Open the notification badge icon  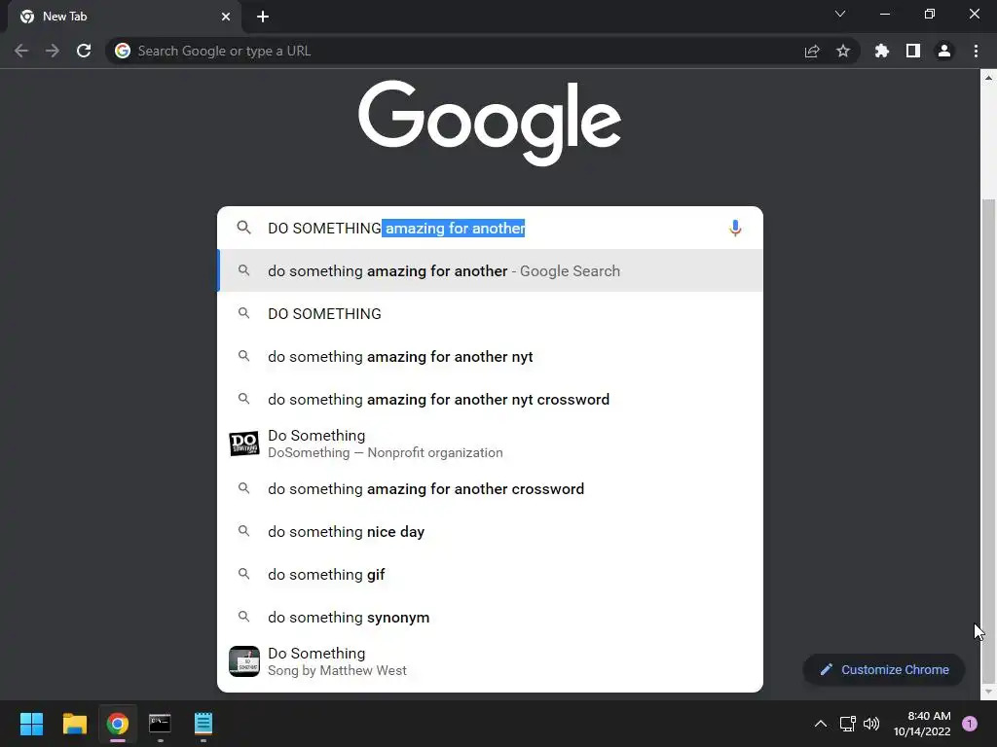point(970,724)
